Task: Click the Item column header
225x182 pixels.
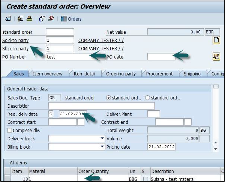Action: 19,171
